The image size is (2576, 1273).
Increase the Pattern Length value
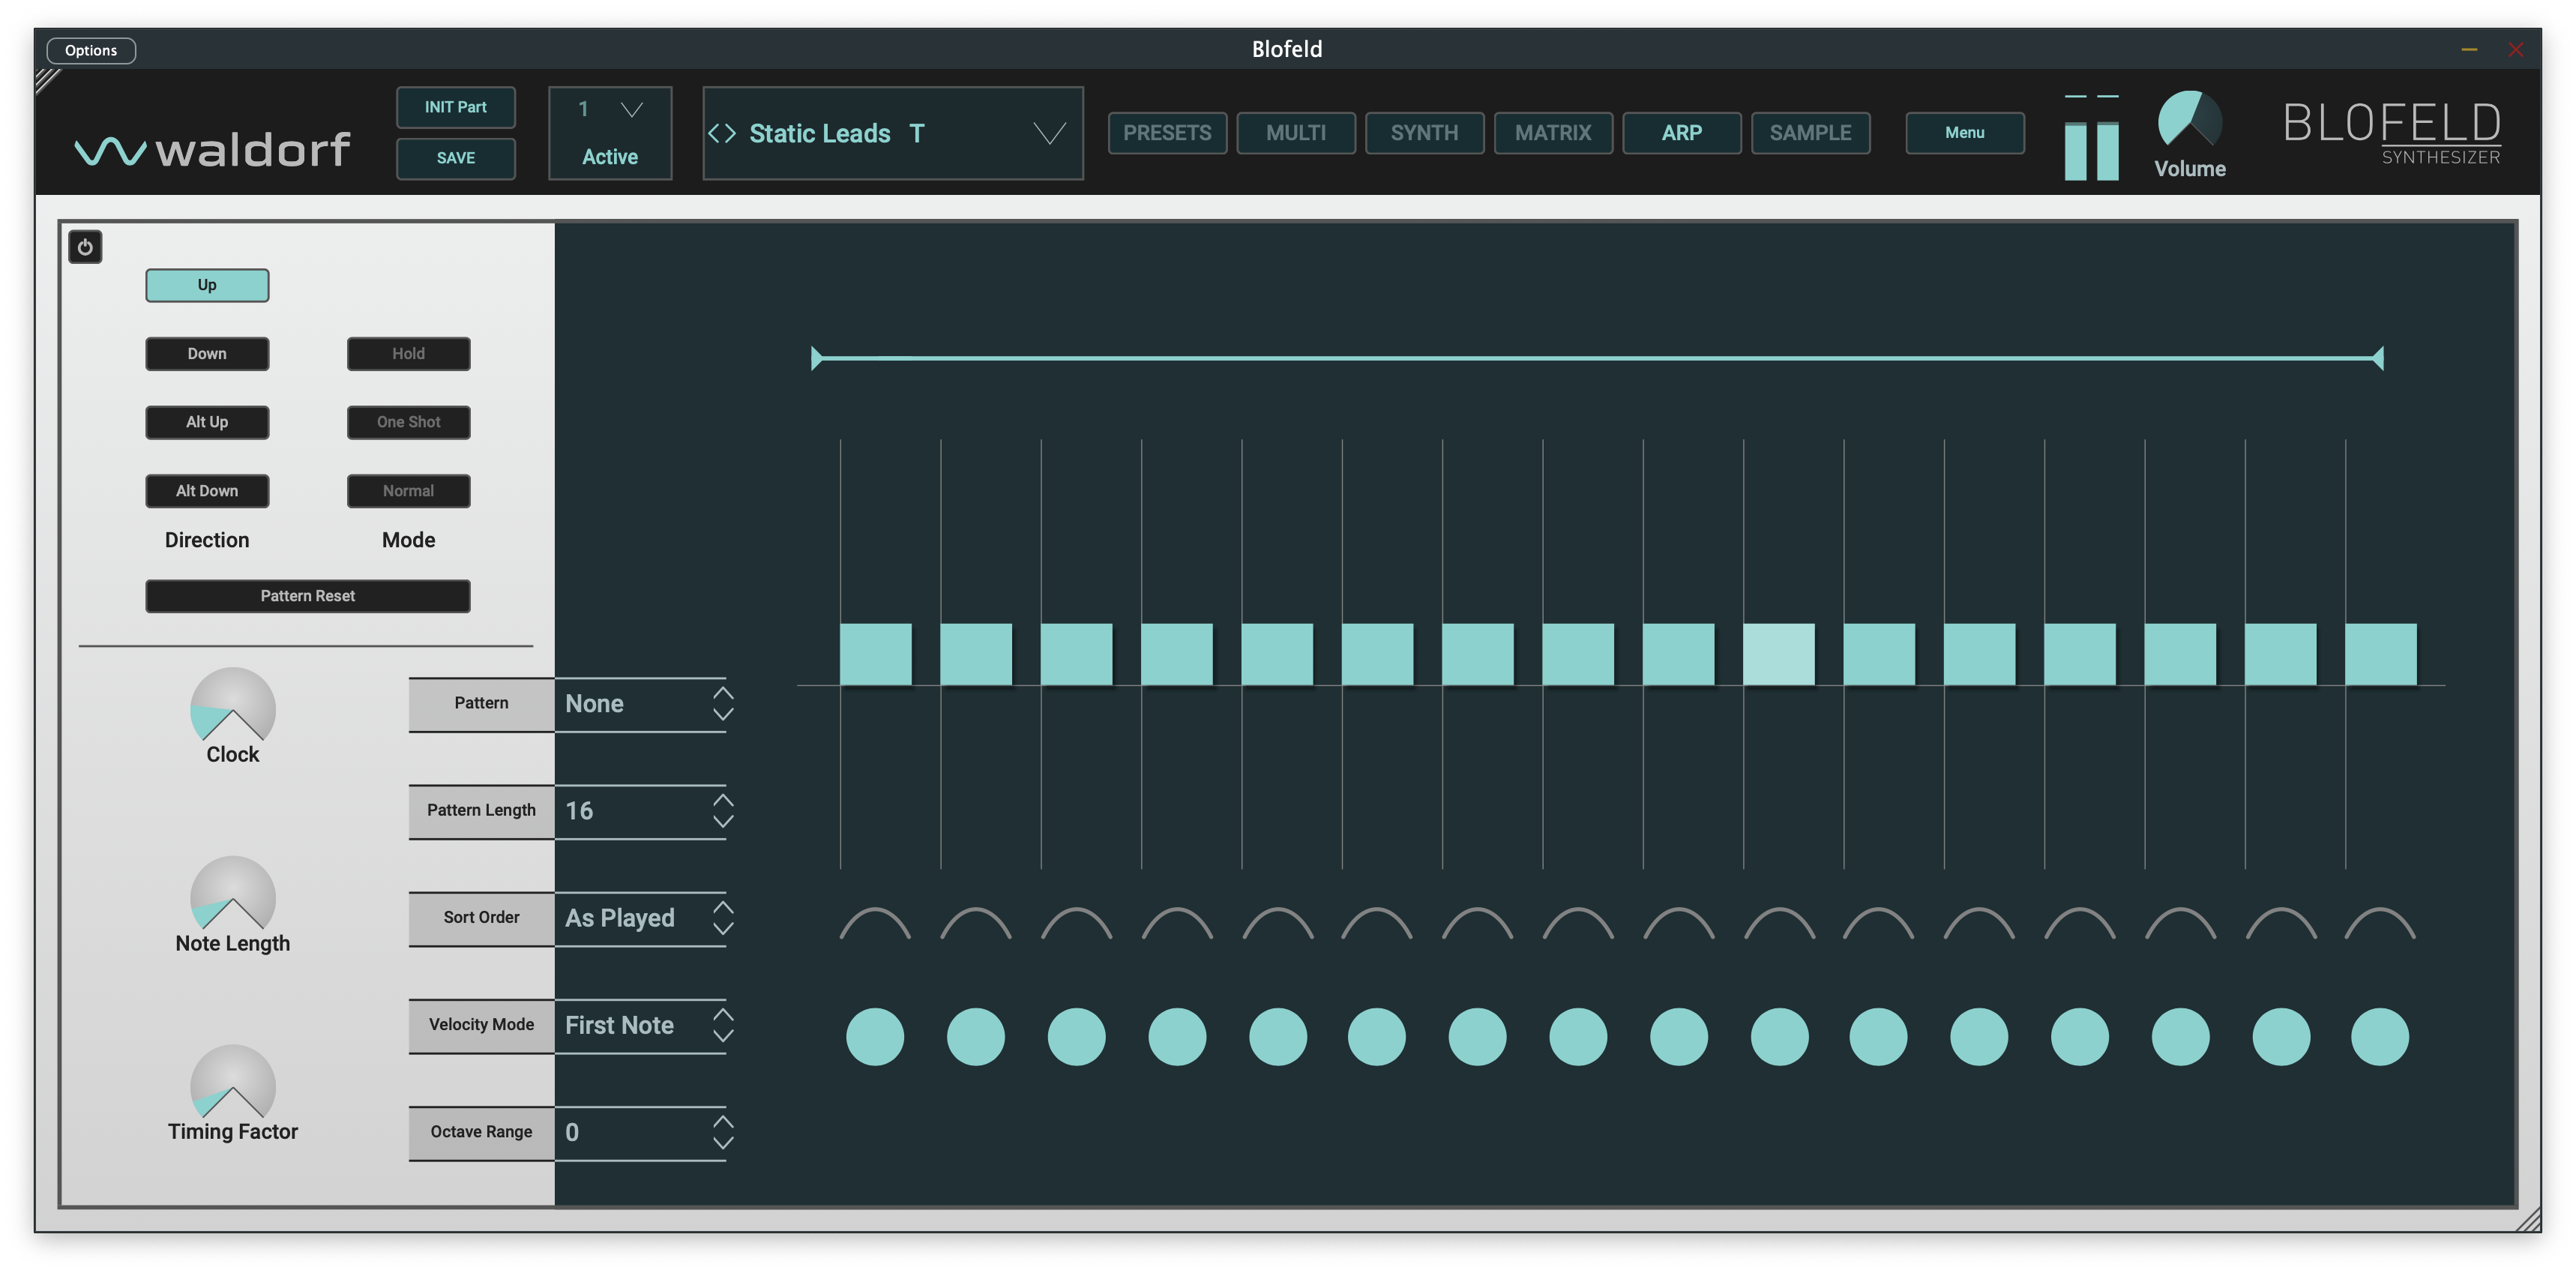point(723,800)
